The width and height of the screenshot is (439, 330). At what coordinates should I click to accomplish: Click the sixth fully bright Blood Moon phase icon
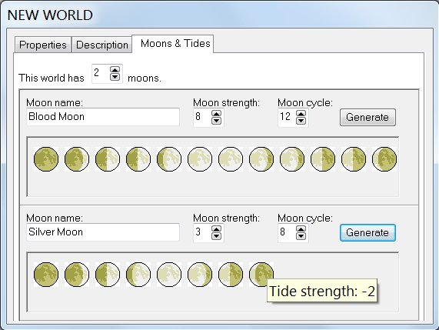coord(200,159)
